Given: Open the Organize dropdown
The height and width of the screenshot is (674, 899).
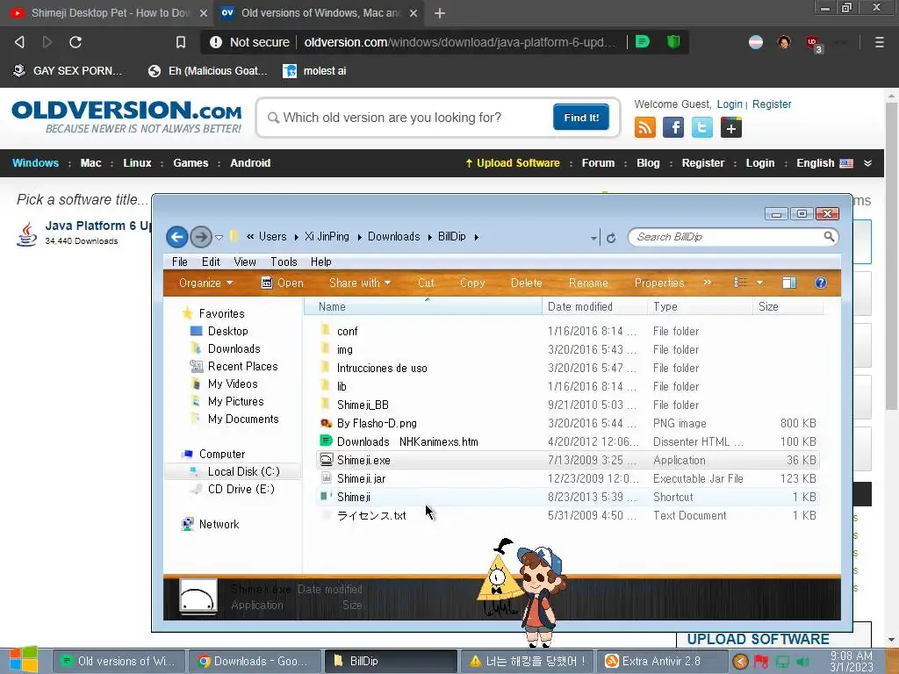Looking at the screenshot, I should (x=205, y=283).
